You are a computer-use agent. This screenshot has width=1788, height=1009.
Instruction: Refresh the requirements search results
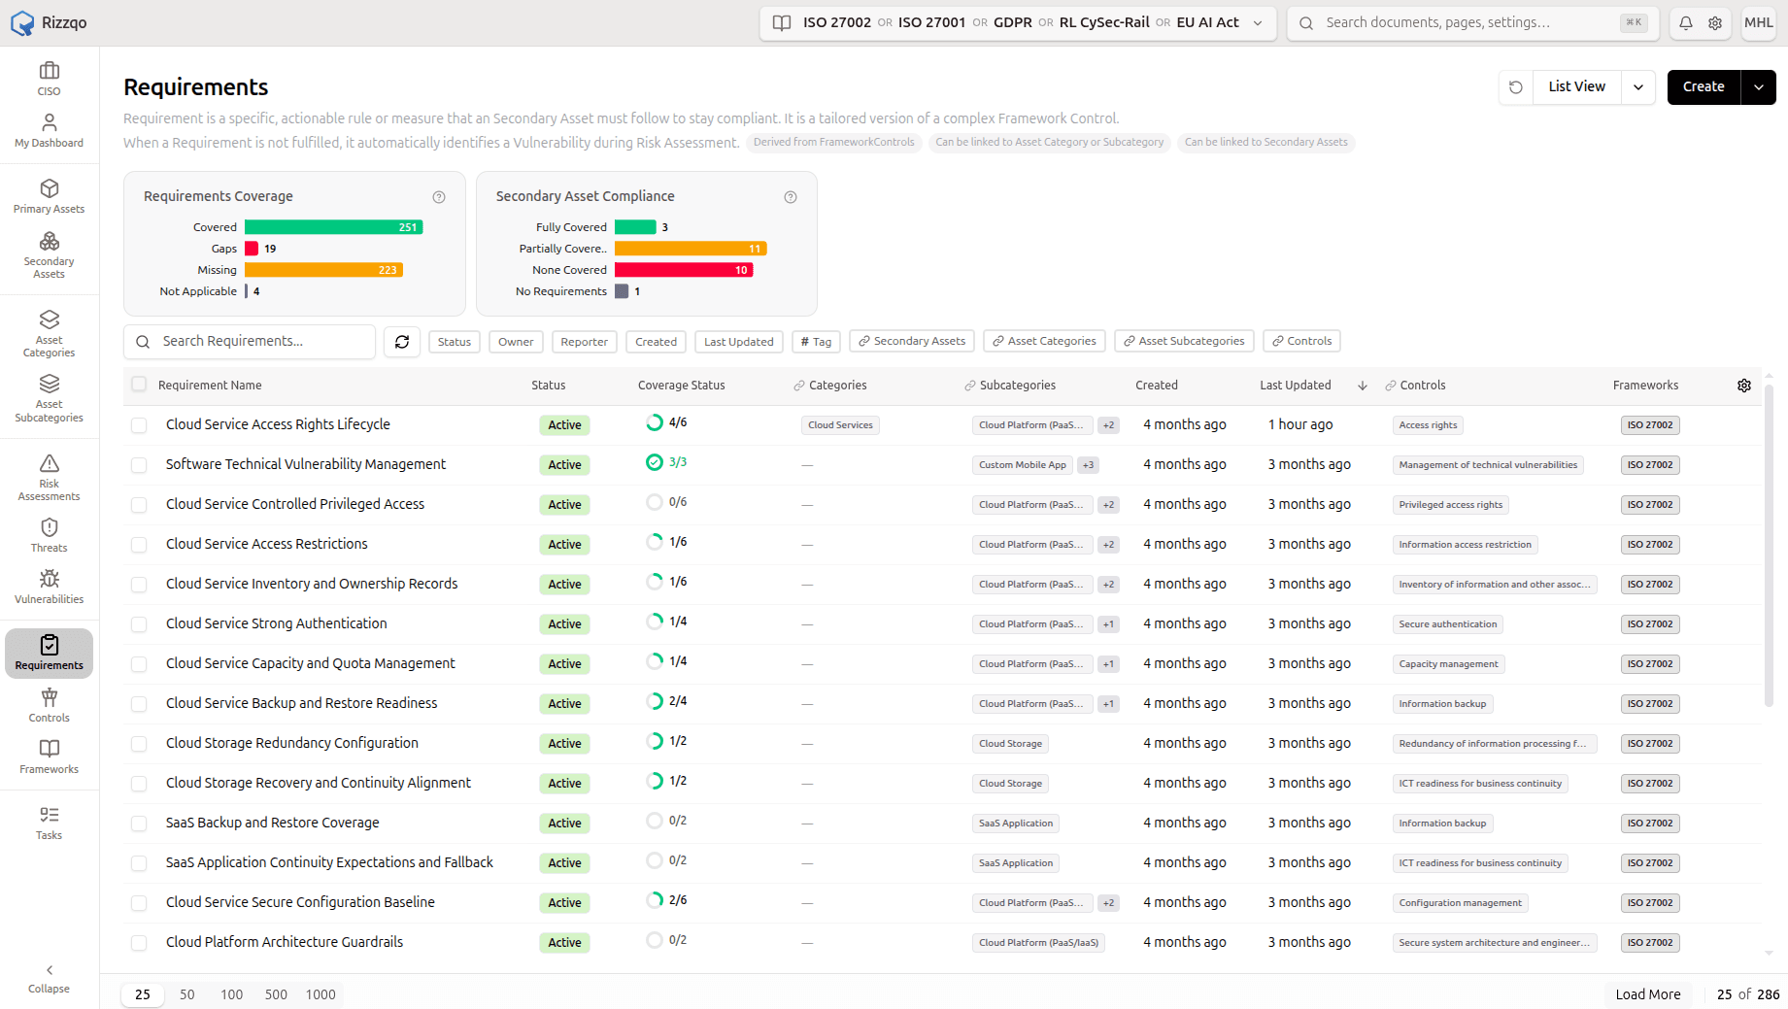point(402,341)
